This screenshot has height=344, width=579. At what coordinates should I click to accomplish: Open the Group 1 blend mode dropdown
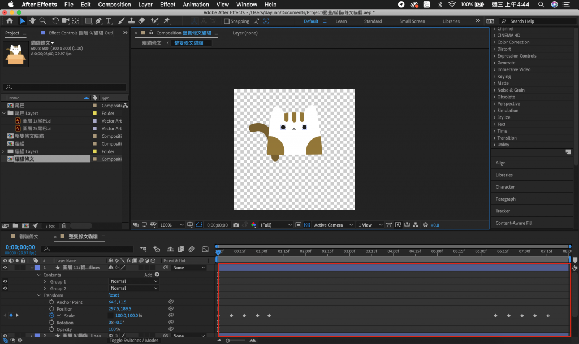click(133, 281)
